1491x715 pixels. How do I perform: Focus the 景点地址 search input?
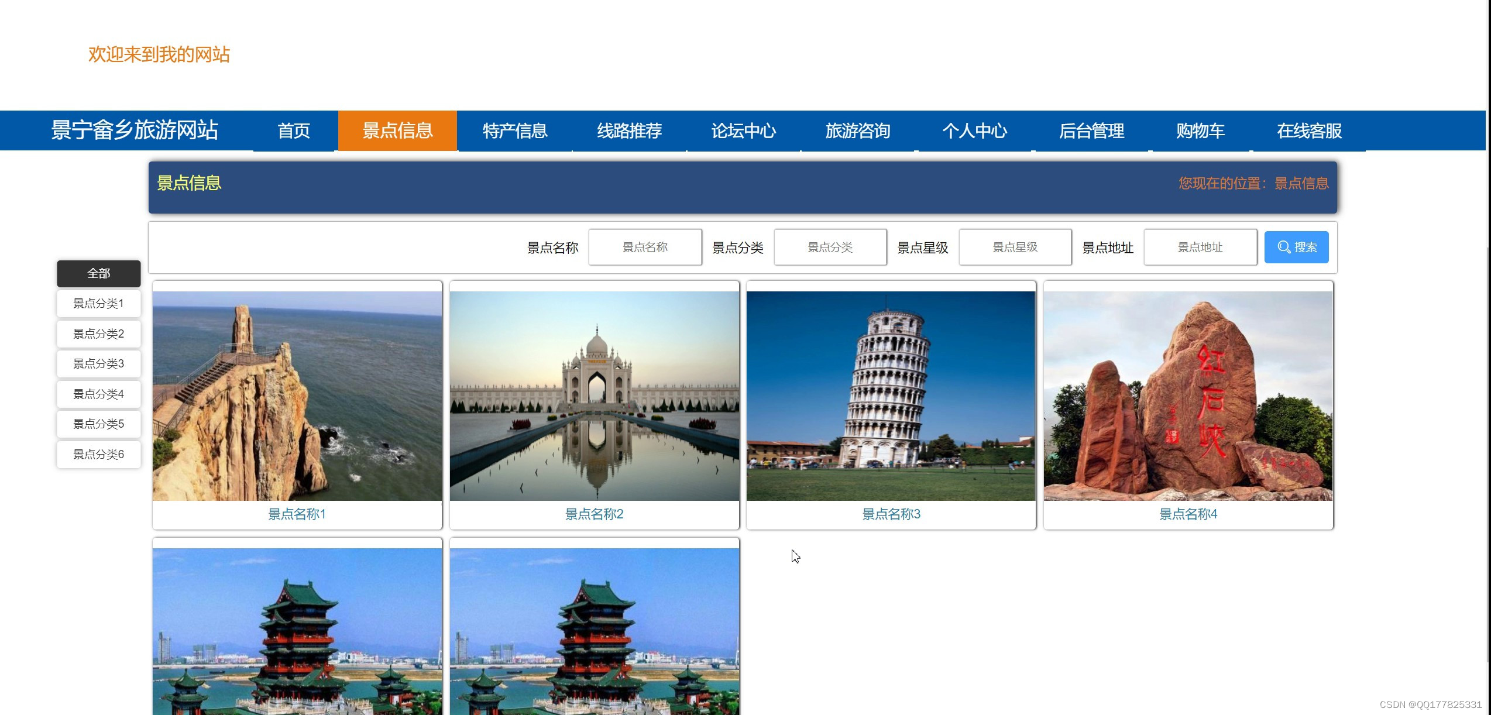coord(1200,247)
